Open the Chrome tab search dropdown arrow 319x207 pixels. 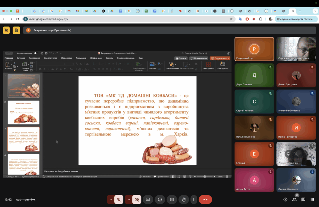coord(315,11)
